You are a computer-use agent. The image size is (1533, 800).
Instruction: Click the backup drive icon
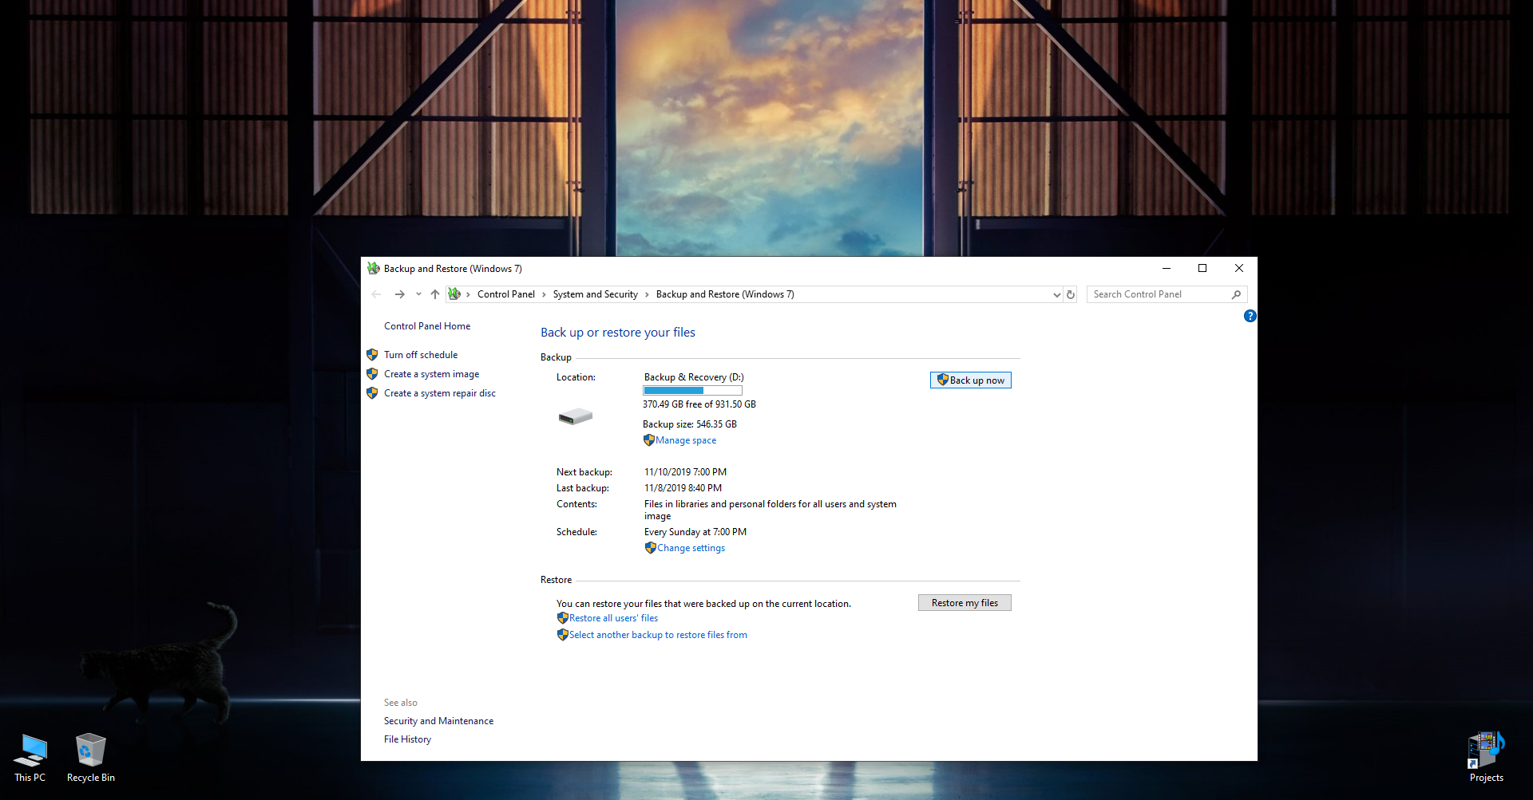pos(575,416)
